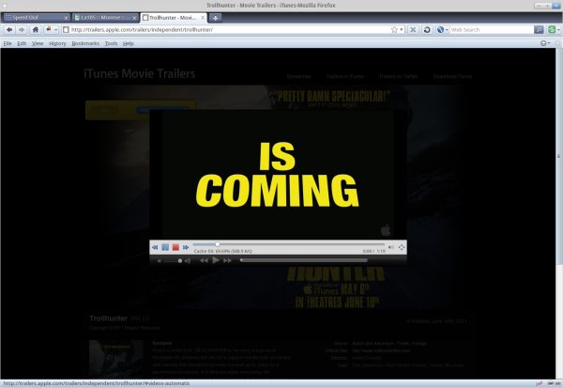The width and height of the screenshot is (563, 388).
Task: Reload the Trollhunter page
Action: click(x=427, y=30)
